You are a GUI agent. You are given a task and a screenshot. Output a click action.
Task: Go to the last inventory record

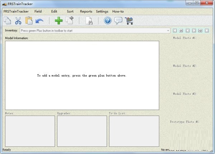coord(207,30)
